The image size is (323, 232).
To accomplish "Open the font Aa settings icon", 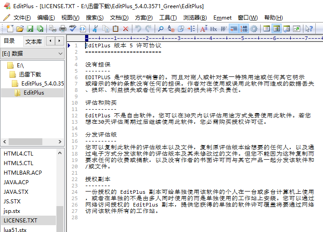I will coord(203,29).
